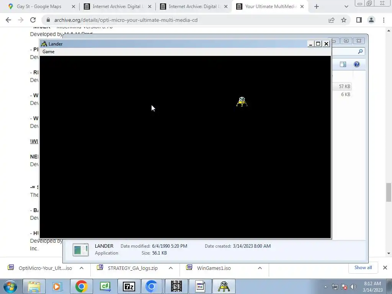
Task: Click the LANDER application thumbnail in details pane
Action: pos(80,250)
